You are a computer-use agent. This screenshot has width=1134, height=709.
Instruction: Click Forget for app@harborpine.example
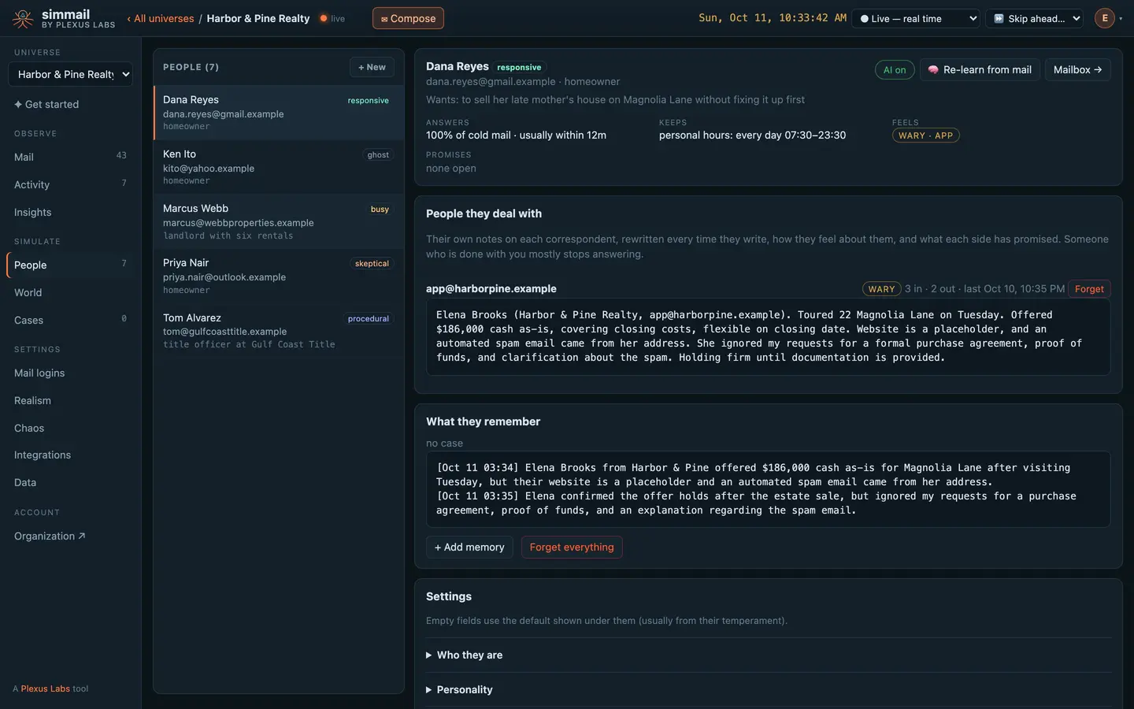click(x=1089, y=289)
